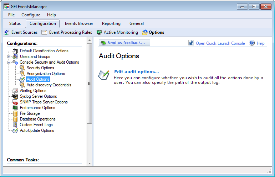Select File Storage tree item
This screenshot has width=275, height=177.
point(30,113)
